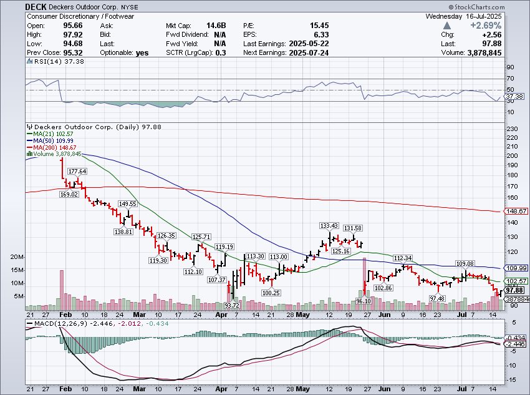The image size is (530, 395).
Task: Click the 133.43 May high annotation
Action: coord(329,225)
